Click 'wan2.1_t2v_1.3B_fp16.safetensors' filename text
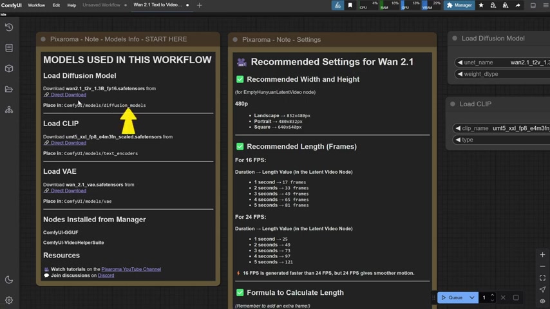Viewport: 550px width, 309px height. click(x=105, y=88)
